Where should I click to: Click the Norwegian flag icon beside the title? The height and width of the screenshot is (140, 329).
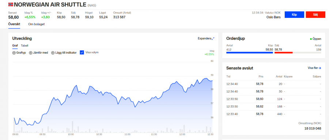[x=11, y=4]
